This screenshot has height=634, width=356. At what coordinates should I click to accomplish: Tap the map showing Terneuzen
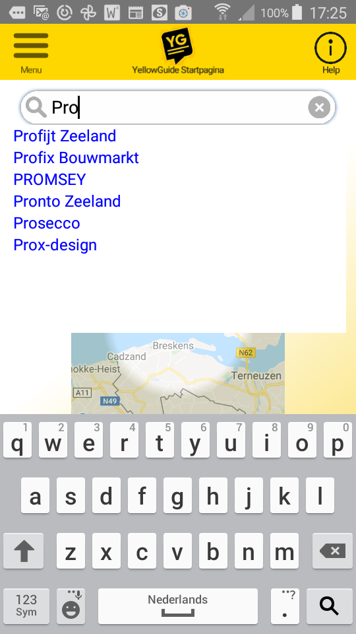(178, 373)
